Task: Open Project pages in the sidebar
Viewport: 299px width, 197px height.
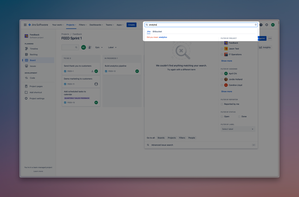Action: (38, 86)
